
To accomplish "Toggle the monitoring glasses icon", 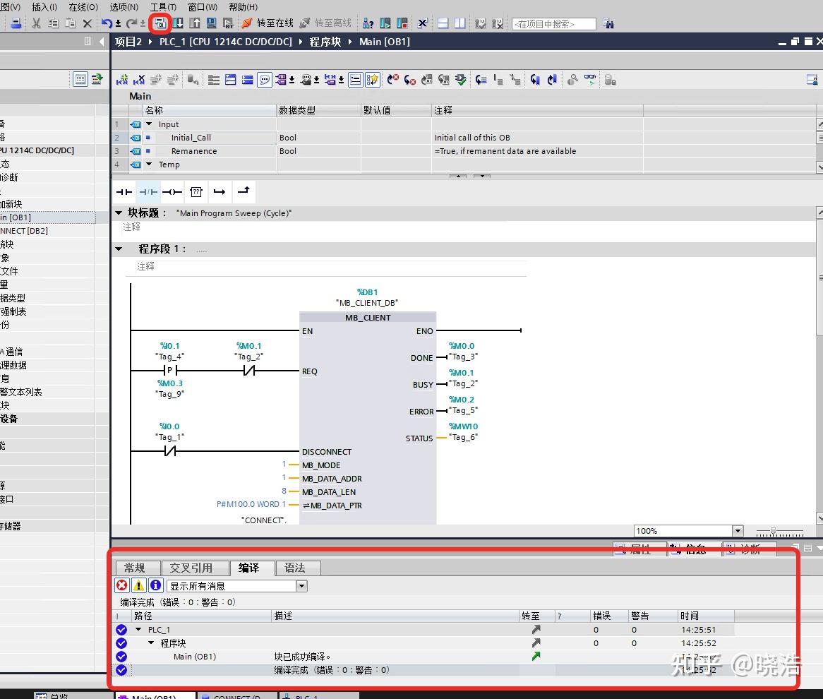I will coord(590,80).
